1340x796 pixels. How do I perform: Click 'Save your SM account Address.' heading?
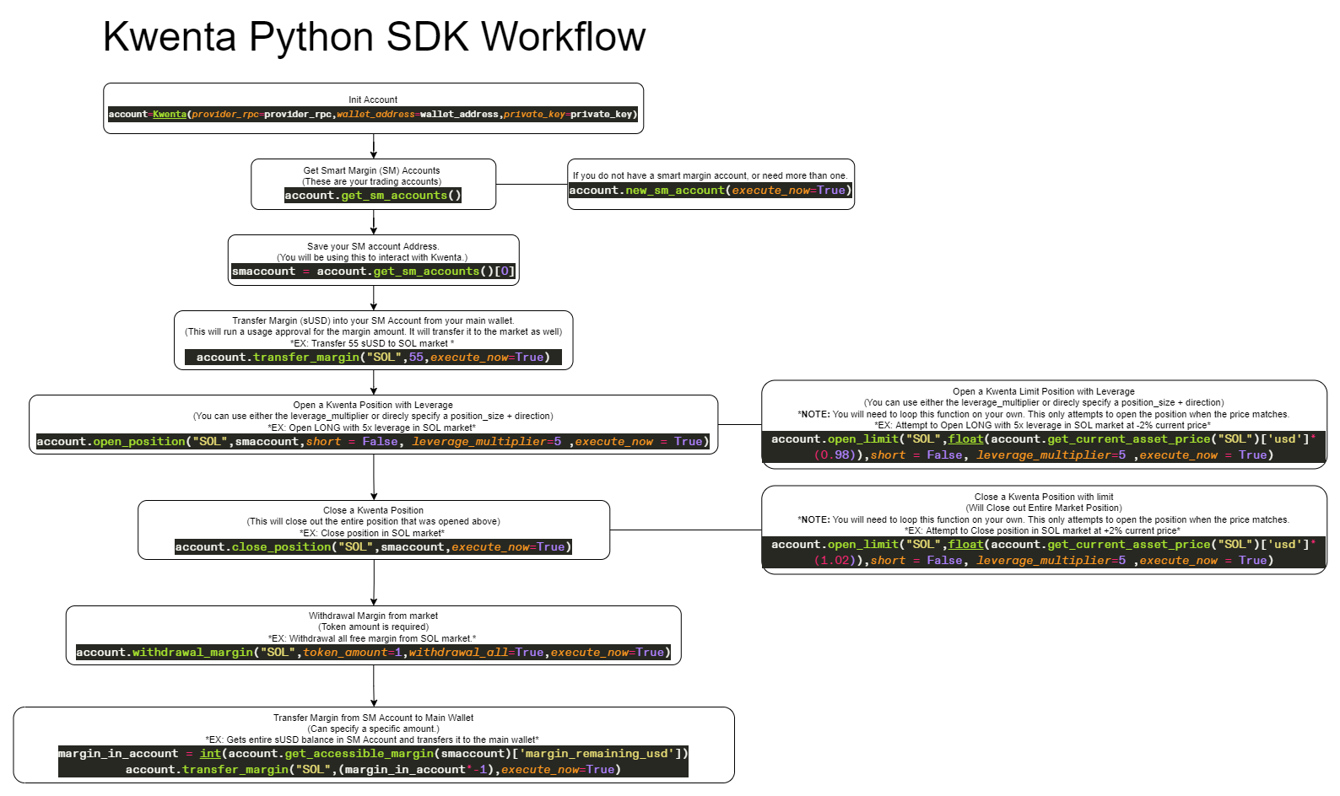click(373, 246)
